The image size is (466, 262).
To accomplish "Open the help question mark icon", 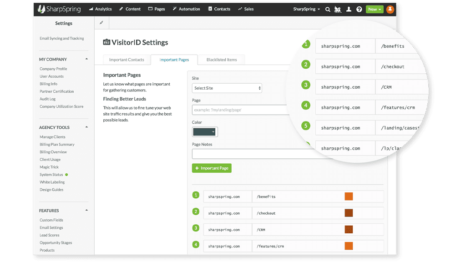I will (359, 9).
